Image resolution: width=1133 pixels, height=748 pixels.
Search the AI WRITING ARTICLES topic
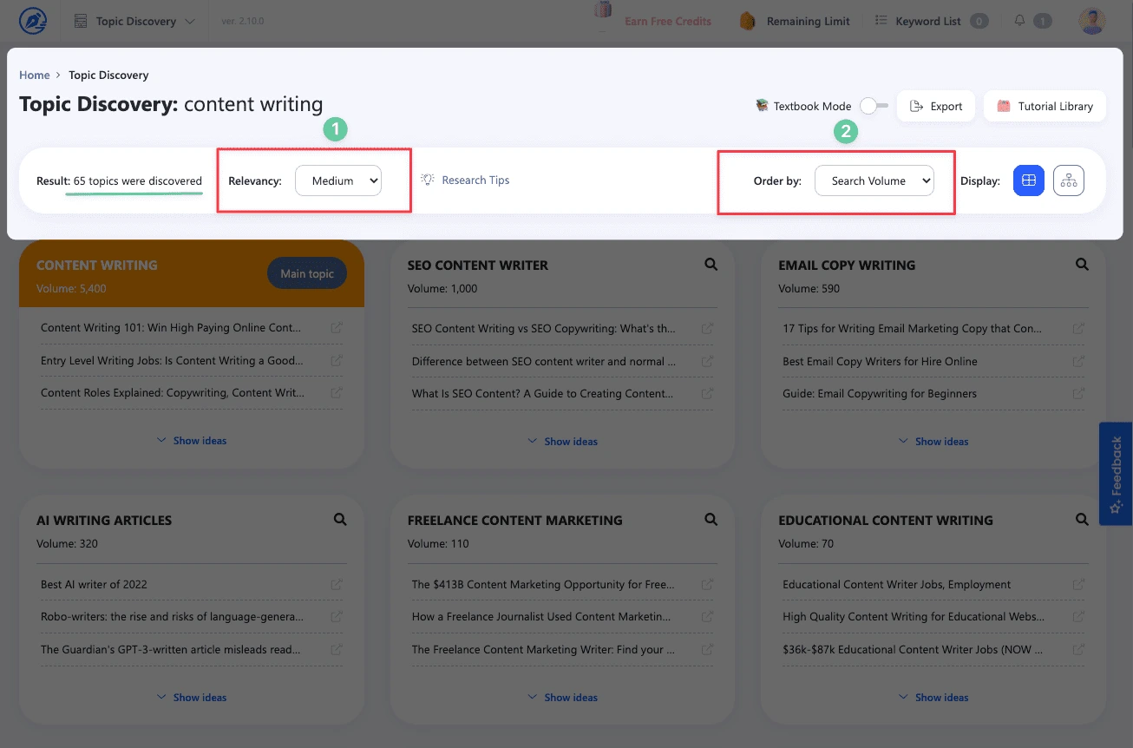pyautogui.click(x=340, y=520)
